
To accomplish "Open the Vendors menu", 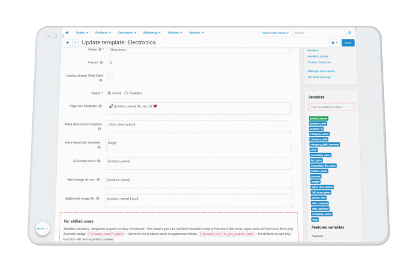I will (196, 32).
